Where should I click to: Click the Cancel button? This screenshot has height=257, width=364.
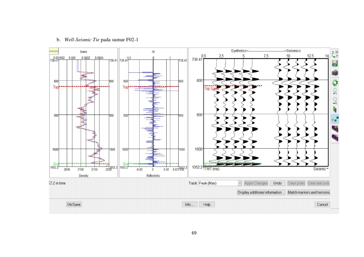[322, 204]
